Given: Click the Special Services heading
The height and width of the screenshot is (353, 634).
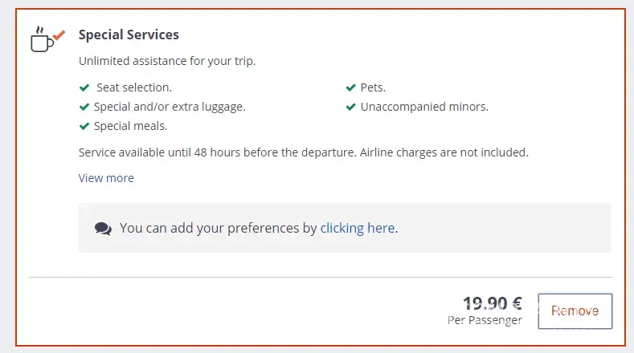Looking at the screenshot, I should (x=129, y=35).
